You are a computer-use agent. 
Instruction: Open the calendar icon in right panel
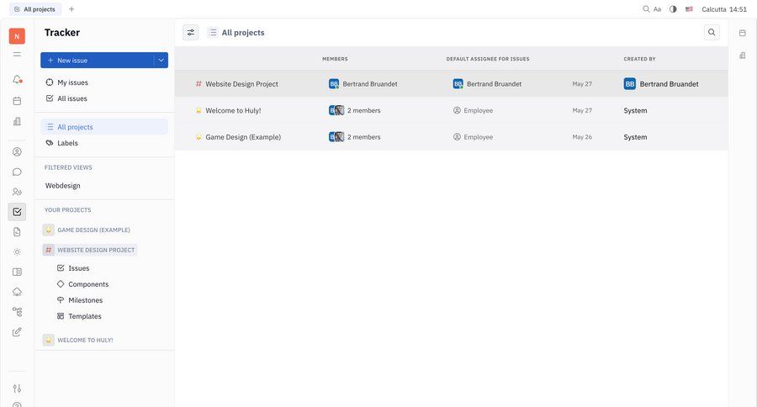743,33
